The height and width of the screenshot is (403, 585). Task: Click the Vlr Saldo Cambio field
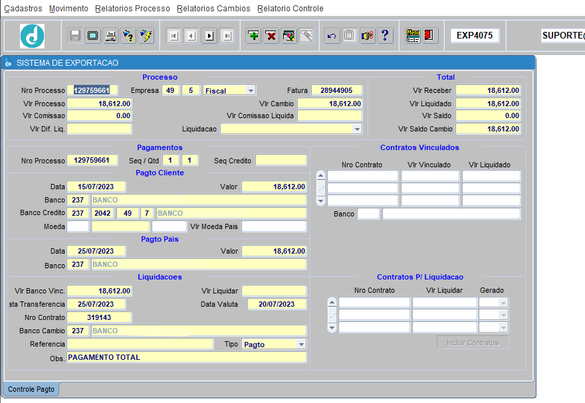[x=488, y=129]
